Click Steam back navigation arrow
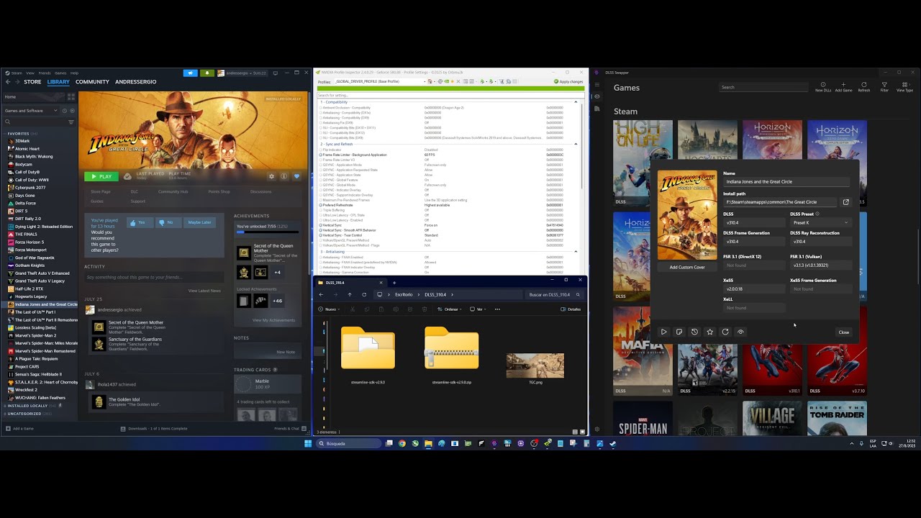Screen dimensions: 921x518 8,82
